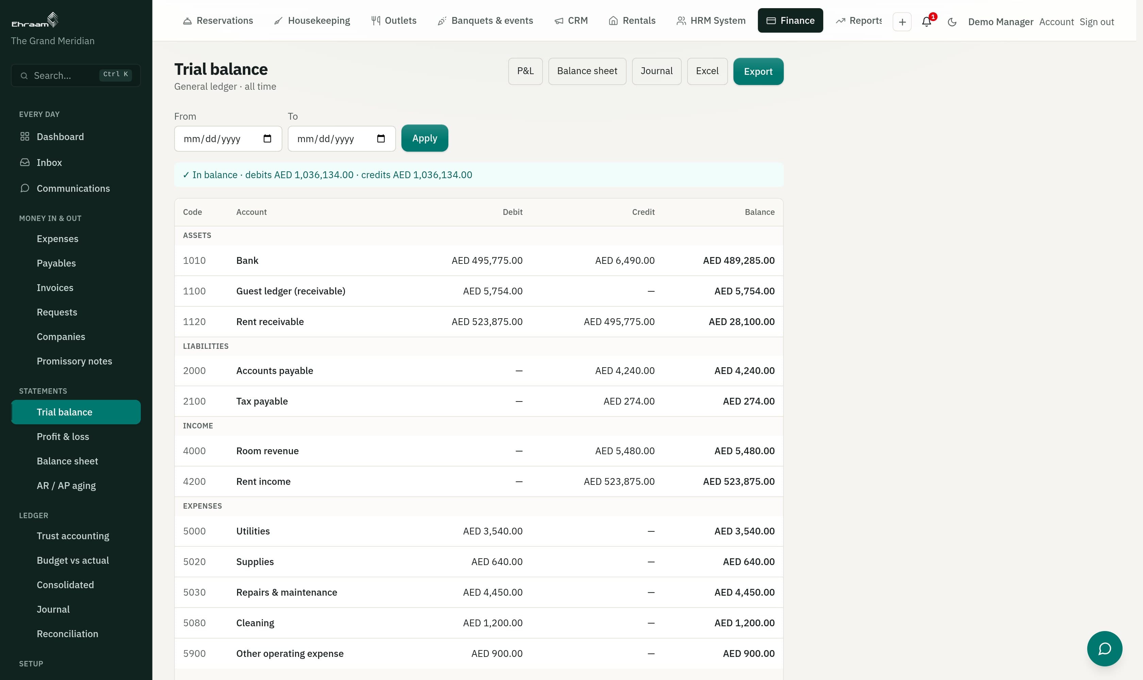Open Account link

pos(1056,21)
